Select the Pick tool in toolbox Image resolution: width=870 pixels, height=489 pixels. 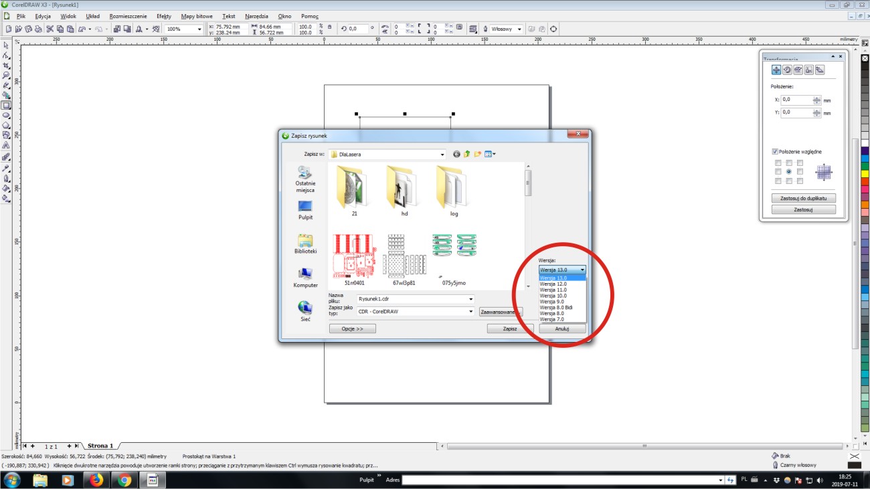[x=6, y=45]
